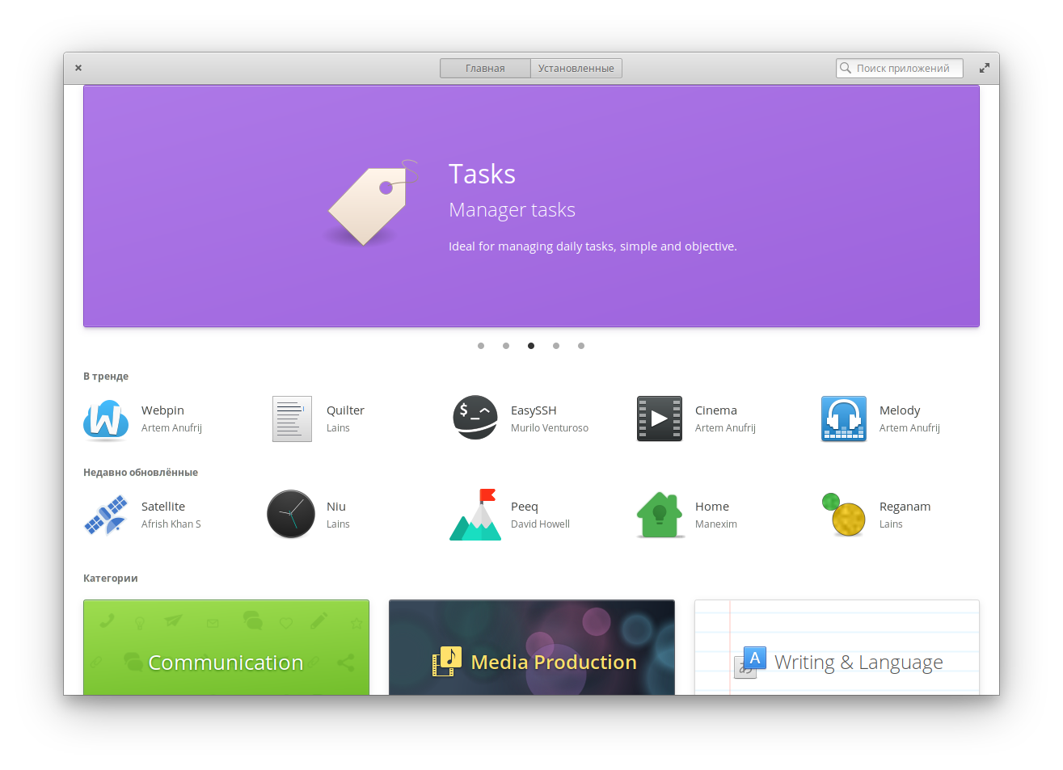Viewport: 1063px width, 770px height.
Task: Click inside the Поиск приложений search field
Action: tap(899, 68)
